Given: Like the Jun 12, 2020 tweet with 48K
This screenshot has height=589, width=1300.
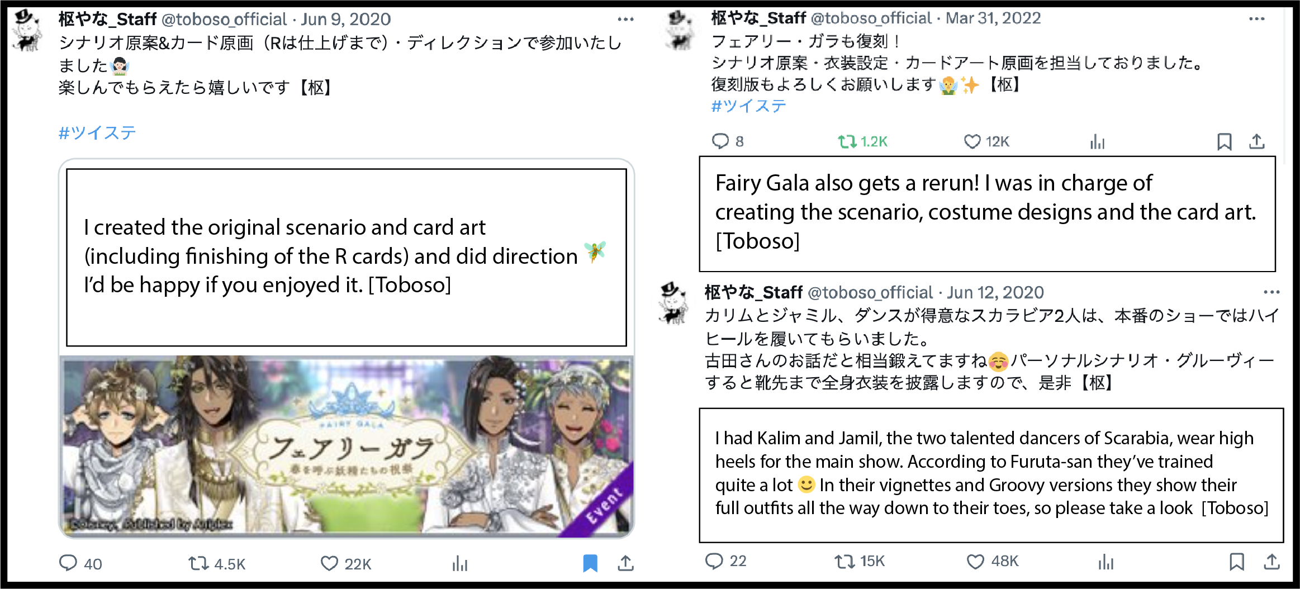Looking at the screenshot, I should [975, 562].
